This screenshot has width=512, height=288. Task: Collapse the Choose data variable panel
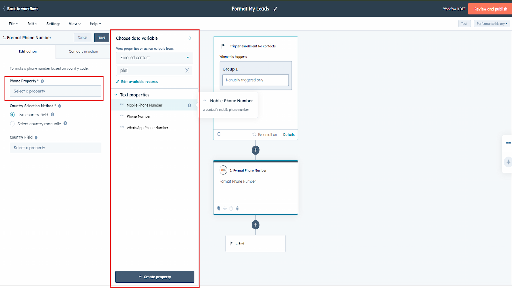tap(190, 38)
